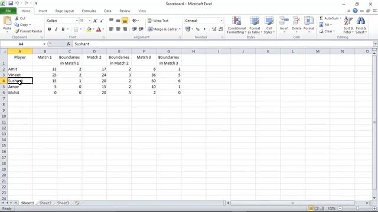This screenshot has height=212, width=378.
Task: Expand the Fill dropdown
Action: (331, 25)
